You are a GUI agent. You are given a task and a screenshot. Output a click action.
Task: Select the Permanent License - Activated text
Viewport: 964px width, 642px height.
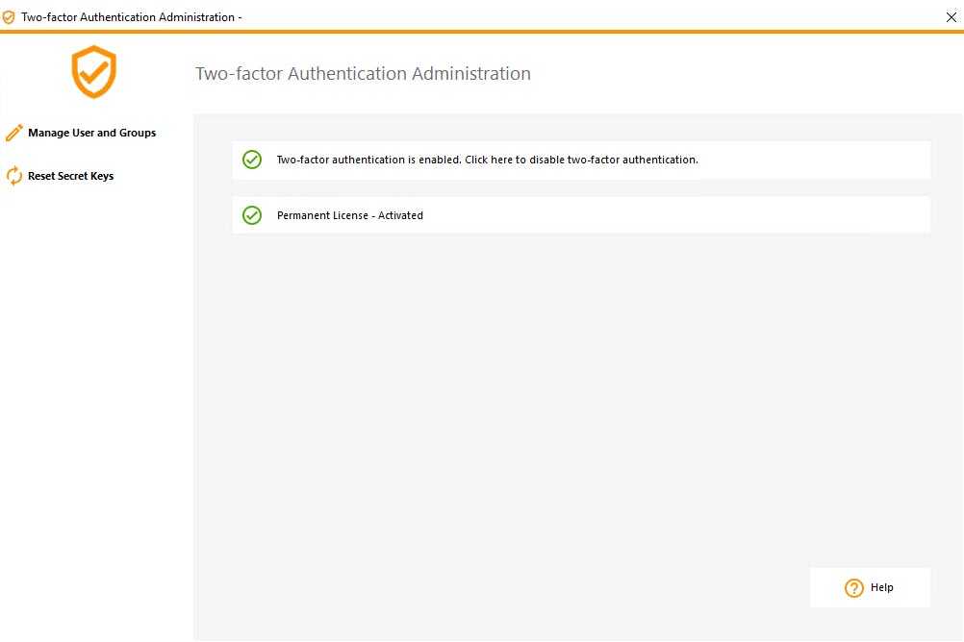[x=349, y=215]
